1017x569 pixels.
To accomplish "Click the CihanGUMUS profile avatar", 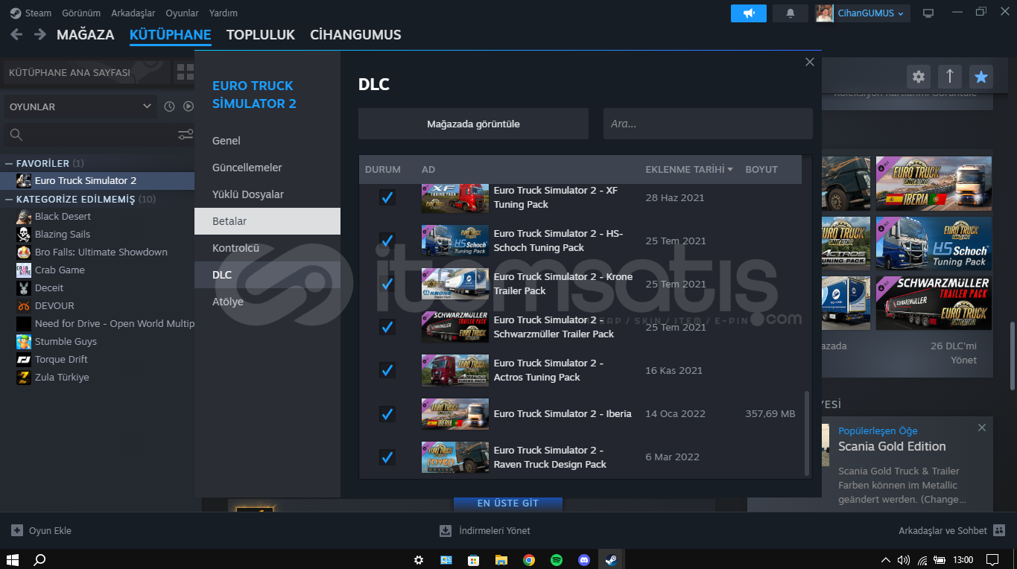I will click(824, 13).
